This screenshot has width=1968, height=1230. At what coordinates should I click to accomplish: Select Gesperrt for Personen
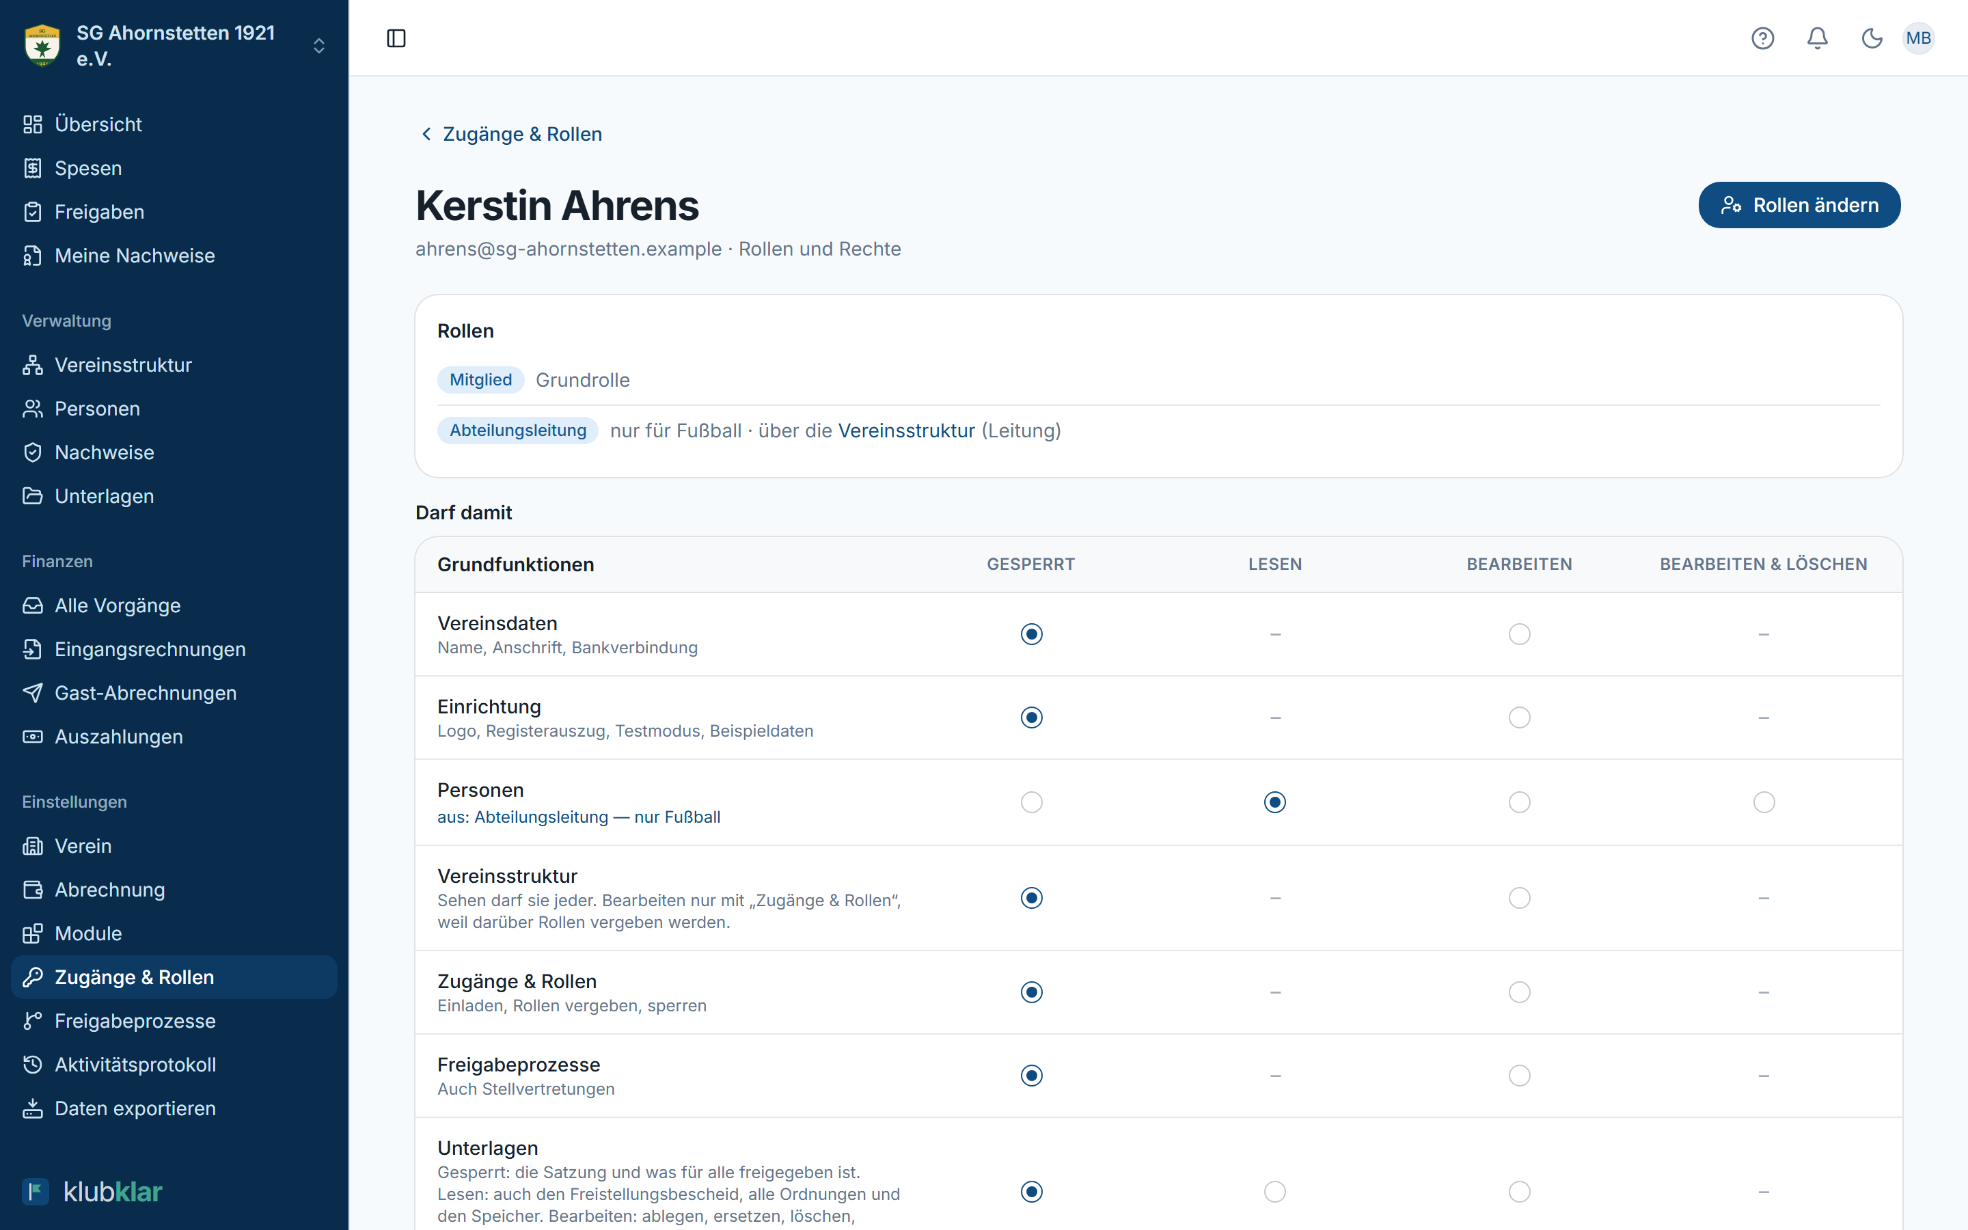1031,802
